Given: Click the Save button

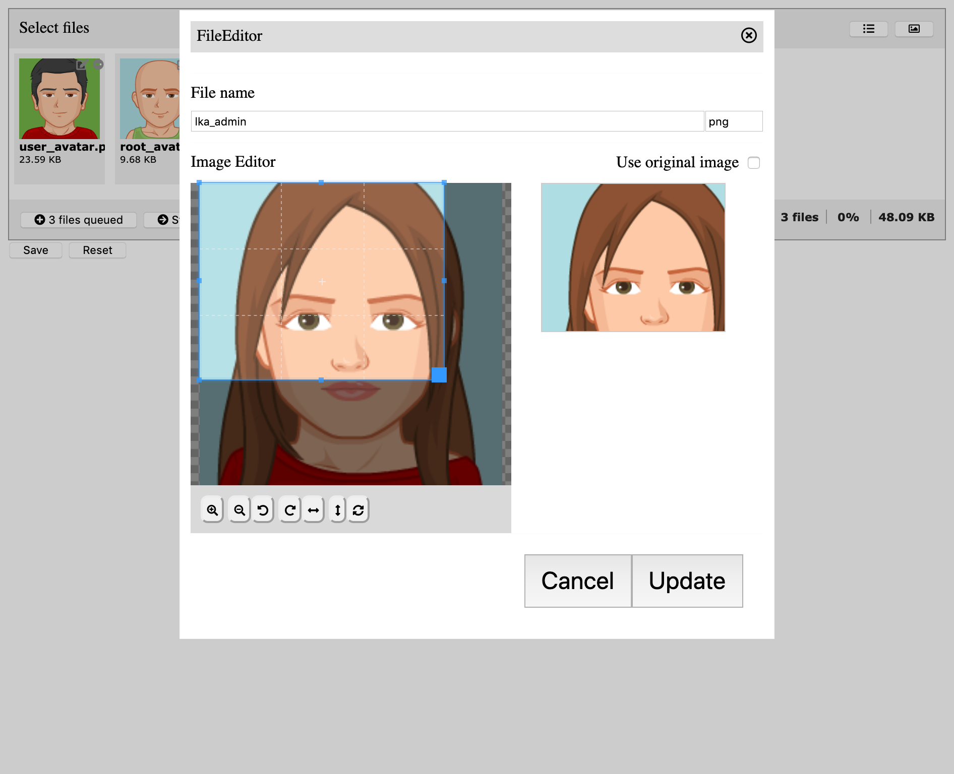Looking at the screenshot, I should [x=36, y=250].
